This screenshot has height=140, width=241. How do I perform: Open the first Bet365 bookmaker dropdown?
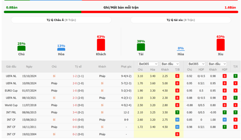[148, 64]
